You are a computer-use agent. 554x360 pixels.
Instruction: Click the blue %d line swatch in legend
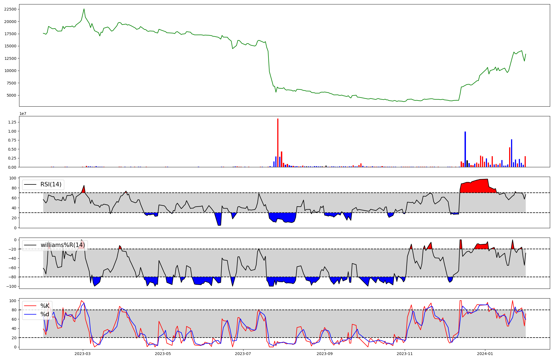point(30,314)
